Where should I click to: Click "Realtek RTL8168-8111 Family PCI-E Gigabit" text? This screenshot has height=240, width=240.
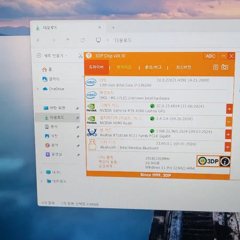coord(135,136)
